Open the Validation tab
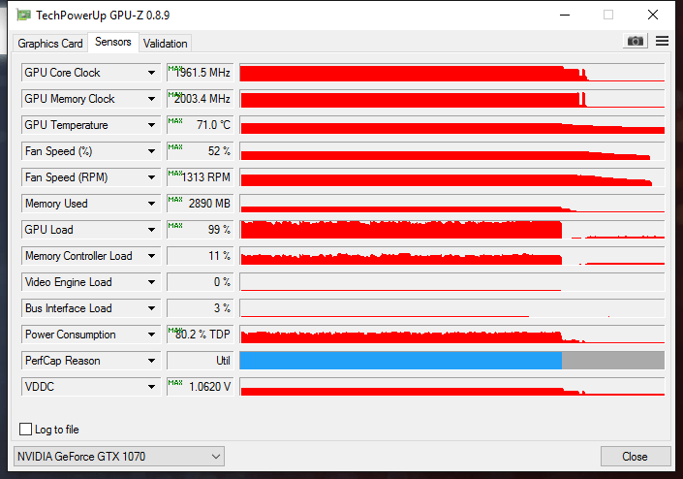This screenshot has height=479, width=683. coord(165,44)
